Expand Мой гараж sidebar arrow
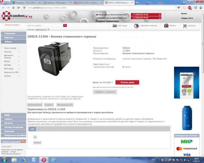This screenshot has height=163, width=204. (x=19, y=69)
